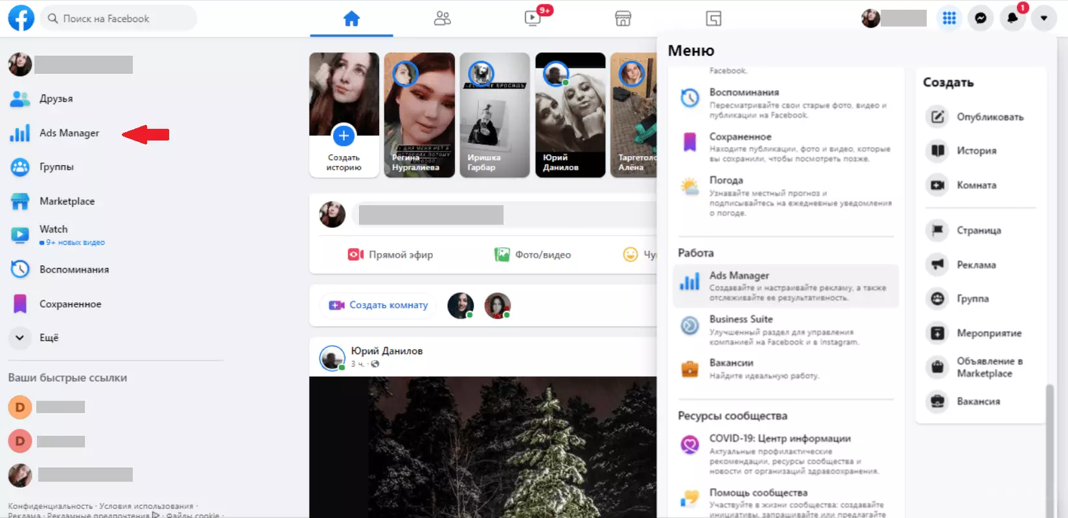1068x518 pixels.
Task: Start a Прямой эфир live video
Action: pyautogui.click(x=391, y=254)
